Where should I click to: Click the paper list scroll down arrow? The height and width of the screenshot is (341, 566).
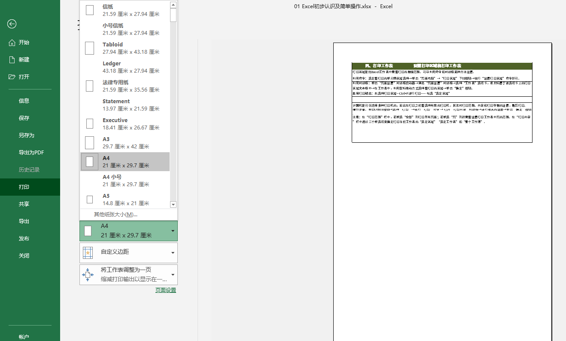(173, 205)
